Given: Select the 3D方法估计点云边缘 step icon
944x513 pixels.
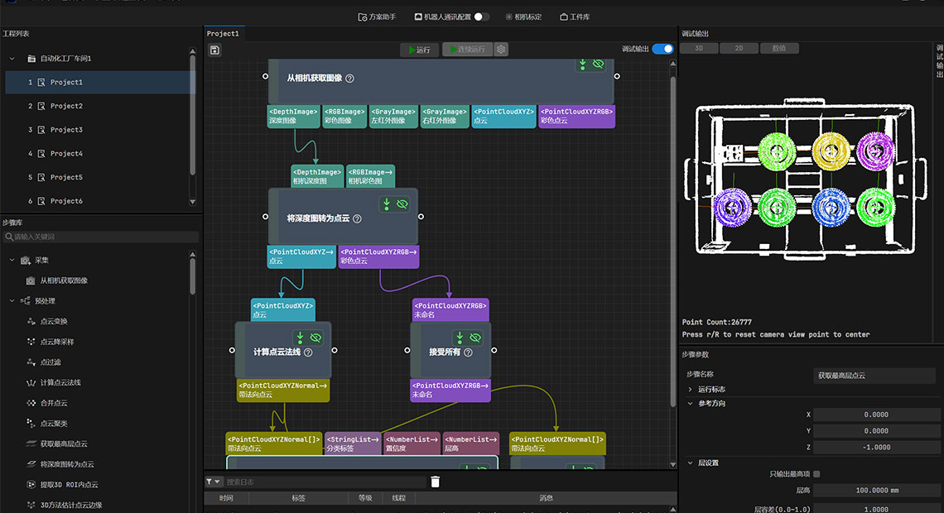Looking at the screenshot, I should coord(31,506).
